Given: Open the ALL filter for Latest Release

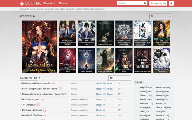Looking at the screenshot, I should 119,78.
